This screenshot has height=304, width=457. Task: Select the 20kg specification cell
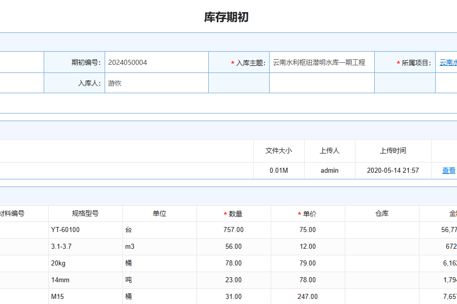click(x=85, y=263)
